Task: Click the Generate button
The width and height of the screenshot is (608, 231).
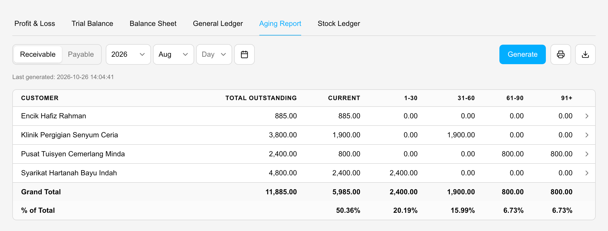Action: click(522, 54)
